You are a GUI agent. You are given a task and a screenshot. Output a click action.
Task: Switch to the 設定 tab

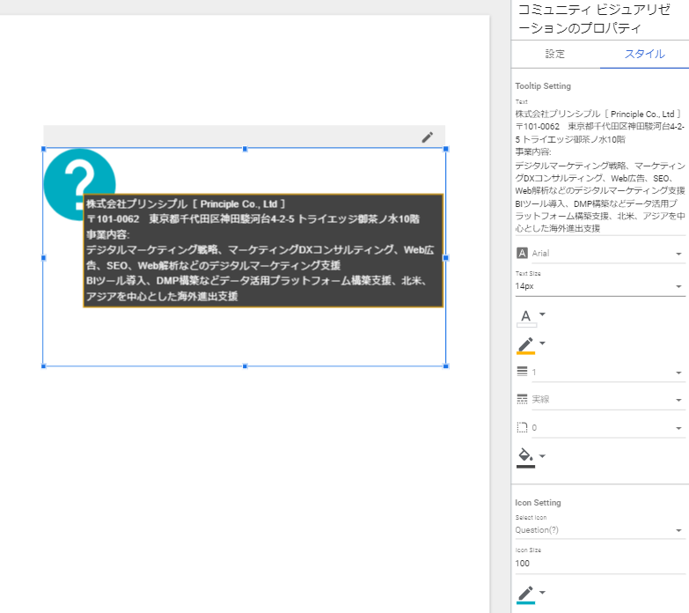pyautogui.click(x=555, y=54)
